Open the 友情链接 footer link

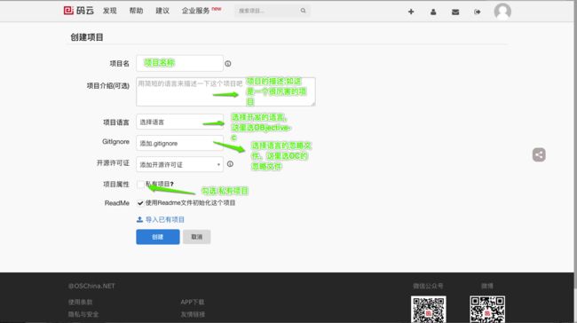click(193, 314)
